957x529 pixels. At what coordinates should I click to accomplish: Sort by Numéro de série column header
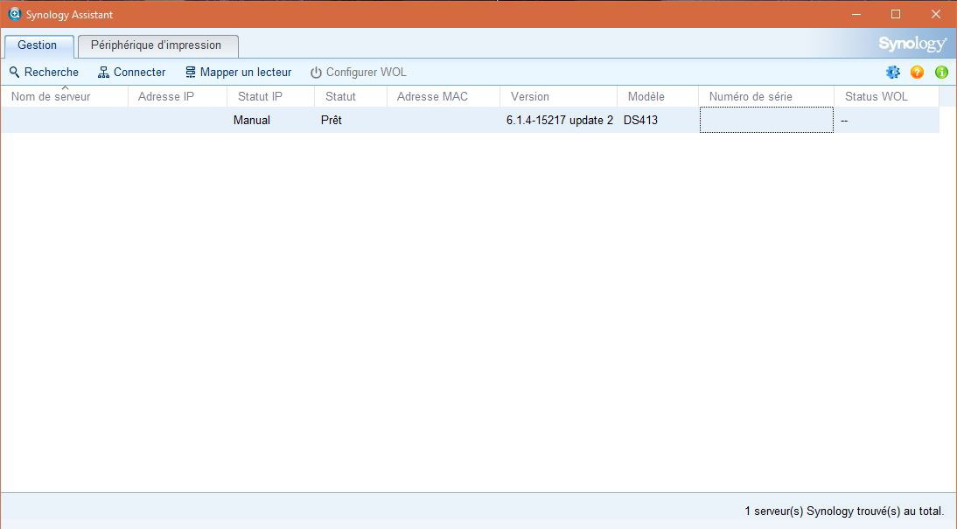[766, 96]
